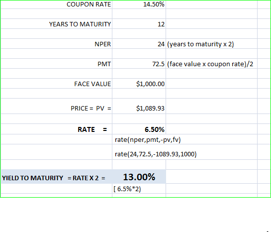Select the NPER value 24
Viewport: 271px width, 232px height.
161,44
